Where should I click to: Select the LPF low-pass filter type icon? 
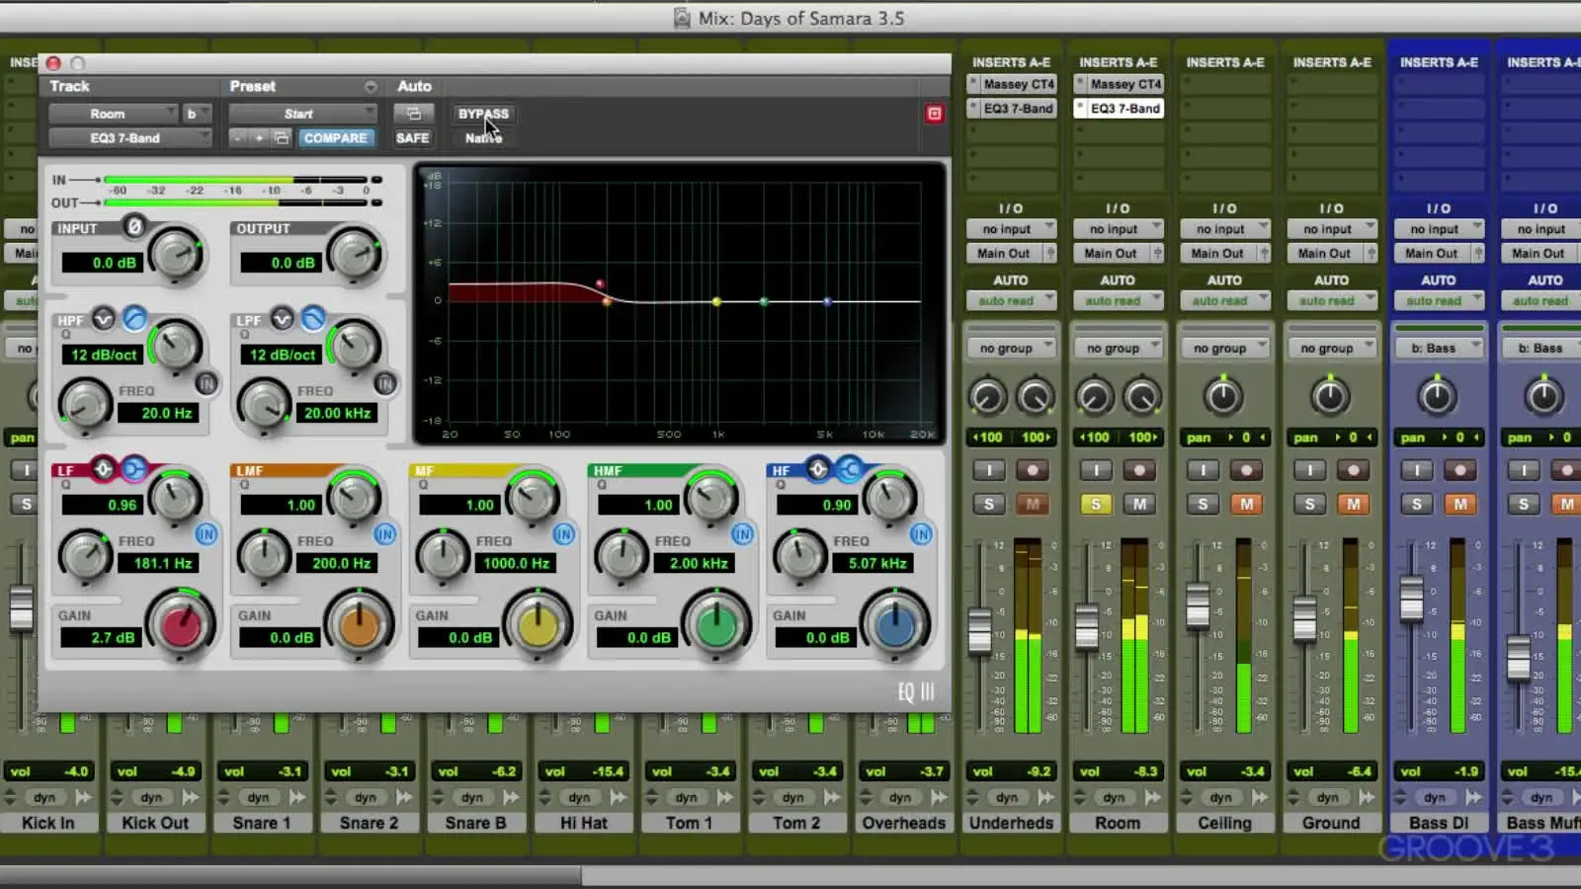click(x=313, y=319)
